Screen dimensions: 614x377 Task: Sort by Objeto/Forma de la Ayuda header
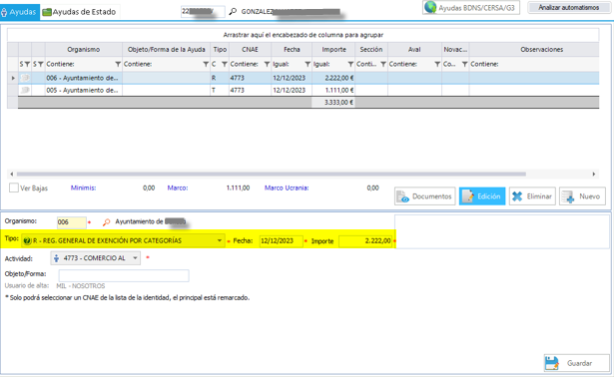click(x=167, y=49)
